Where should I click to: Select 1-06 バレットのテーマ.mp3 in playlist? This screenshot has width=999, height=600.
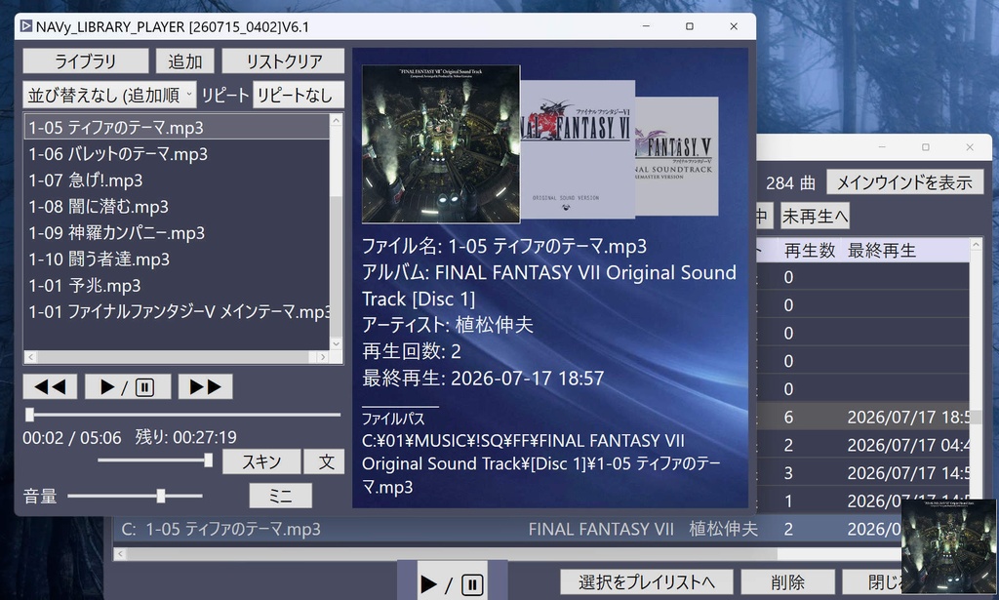coord(177,153)
